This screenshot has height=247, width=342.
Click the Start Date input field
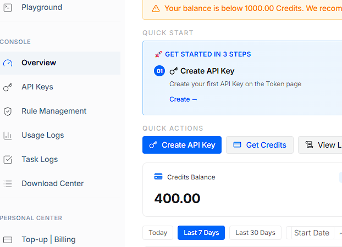pos(311,233)
